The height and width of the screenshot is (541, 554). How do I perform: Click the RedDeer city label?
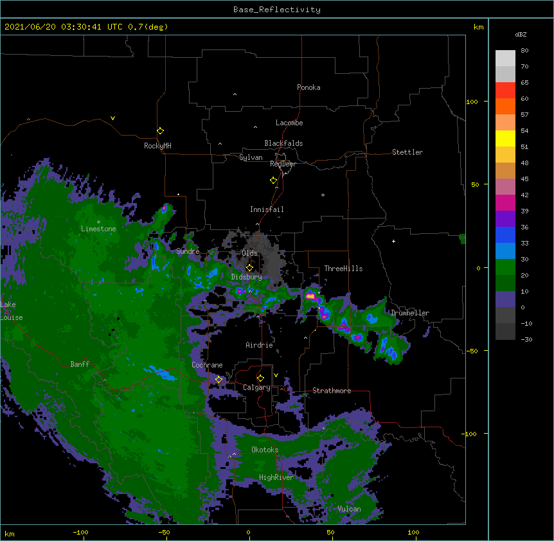click(283, 164)
